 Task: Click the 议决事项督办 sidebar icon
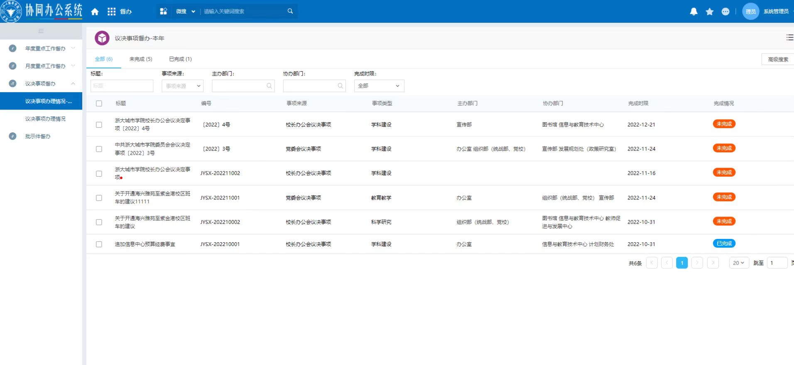[x=12, y=83]
